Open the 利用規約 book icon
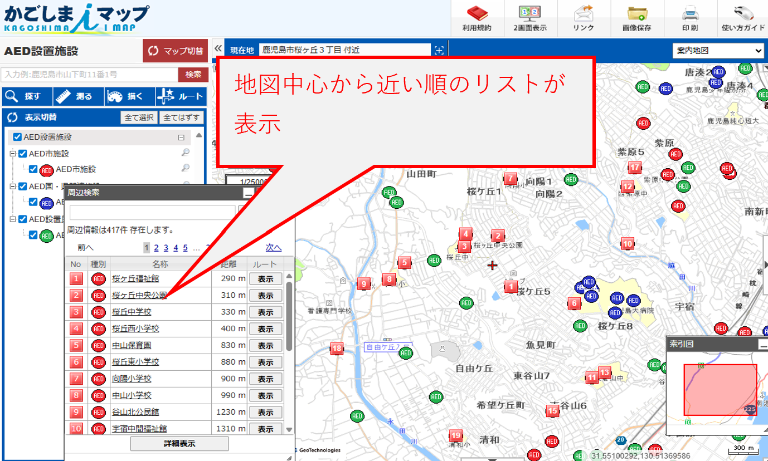This screenshot has width=768, height=461. pos(477,13)
